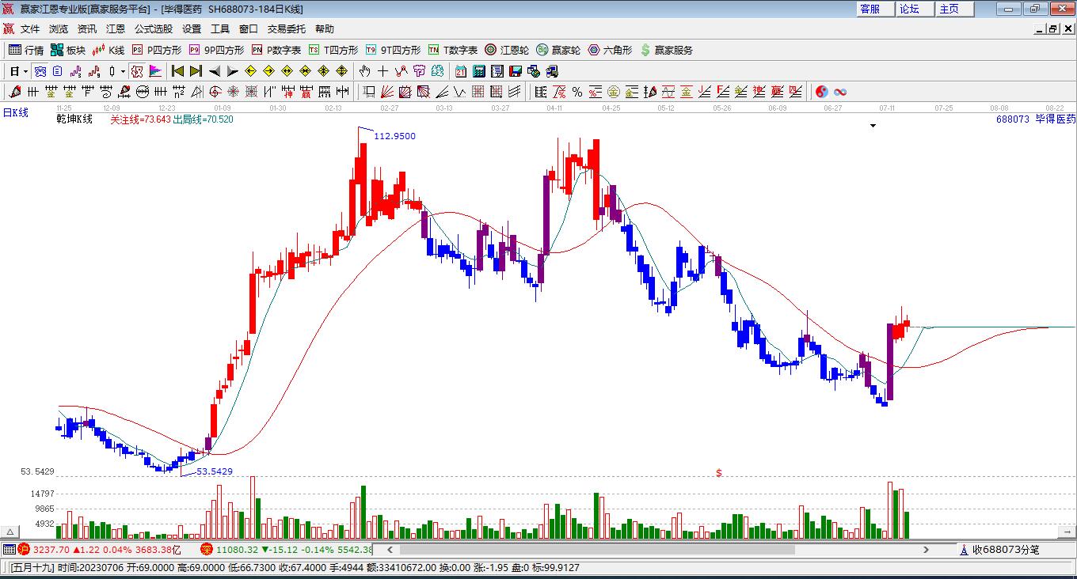Open the P数字表 tool
The height and width of the screenshot is (579, 1077).
point(276,50)
